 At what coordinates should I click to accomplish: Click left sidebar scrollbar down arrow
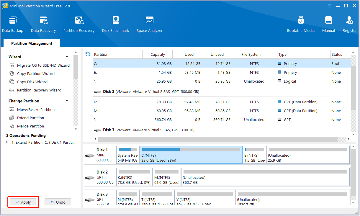pos(76,129)
